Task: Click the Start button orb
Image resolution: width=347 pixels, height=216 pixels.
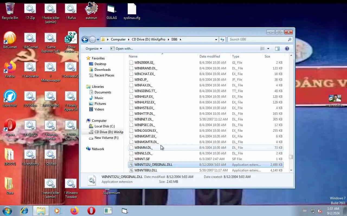Action: point(7,211)
